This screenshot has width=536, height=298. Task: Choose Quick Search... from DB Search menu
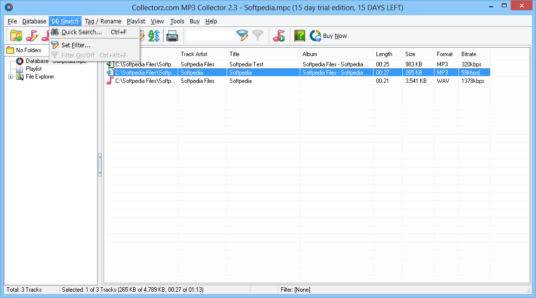coord(94,32)
